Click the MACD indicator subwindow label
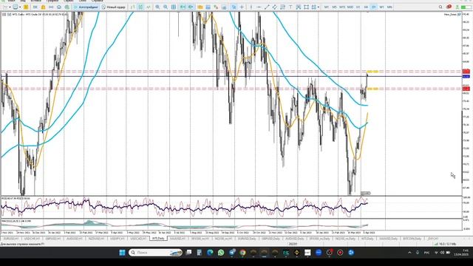Image resolution: width=473 pixels, height=266 pixels. (x=16, y=221)
